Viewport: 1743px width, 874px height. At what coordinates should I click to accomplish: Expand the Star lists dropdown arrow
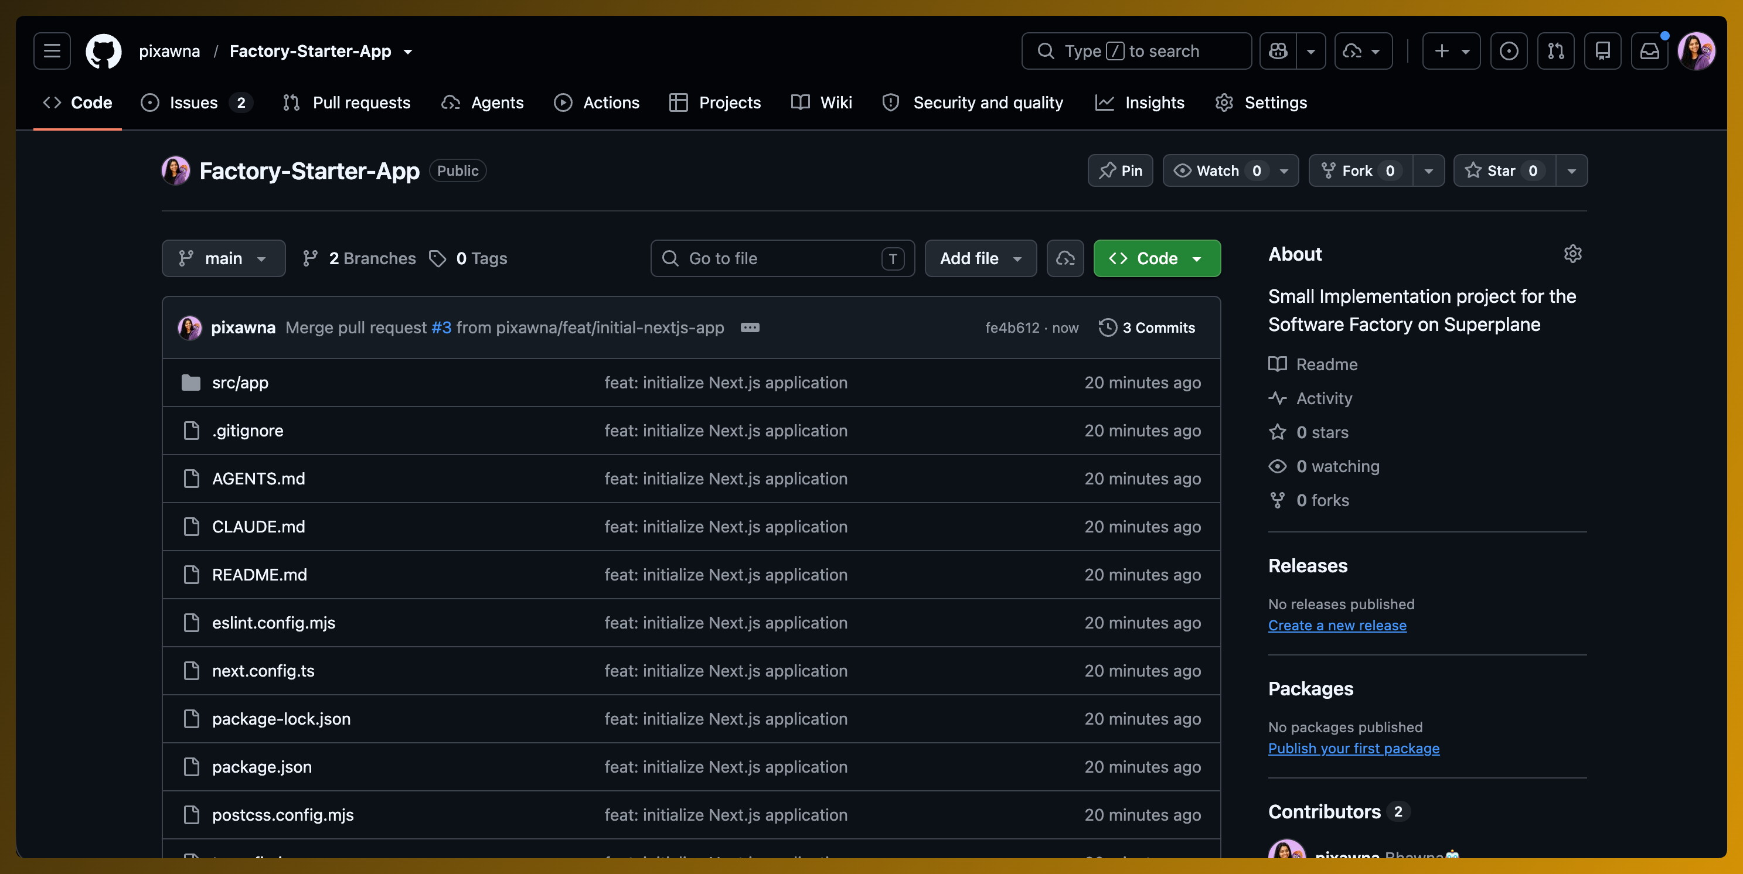pyautogui.click(x=1571, y=170)
